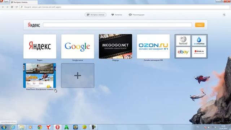The height and width of the screenshot is (130, 231).
Task: Open the Mail.ru Agent taskbar icon
Action: click(75, 127)
